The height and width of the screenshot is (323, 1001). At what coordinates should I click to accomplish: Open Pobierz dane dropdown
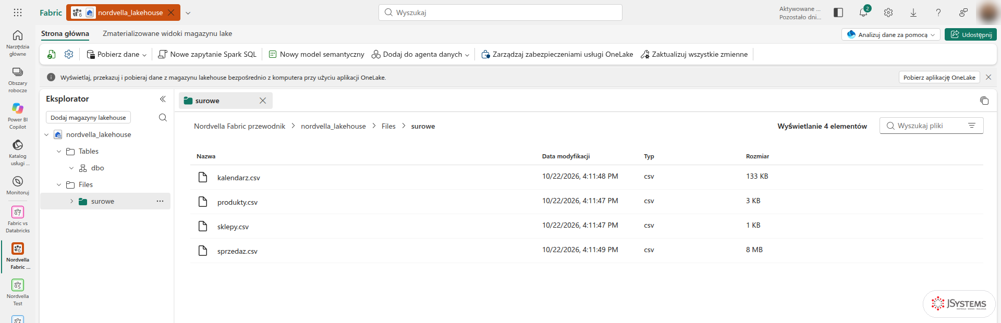click(116, 54)
